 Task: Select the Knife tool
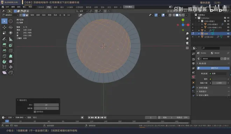pyautogui.click(x=5, y=56)
